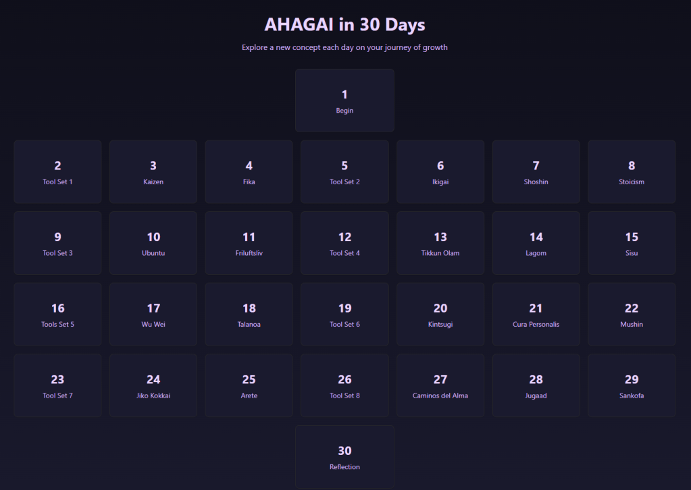Viewport: 691px width, 490px height.
Task: Select the Tikkun Olam card
Action: pyautogui.click(x=440, y=244)
